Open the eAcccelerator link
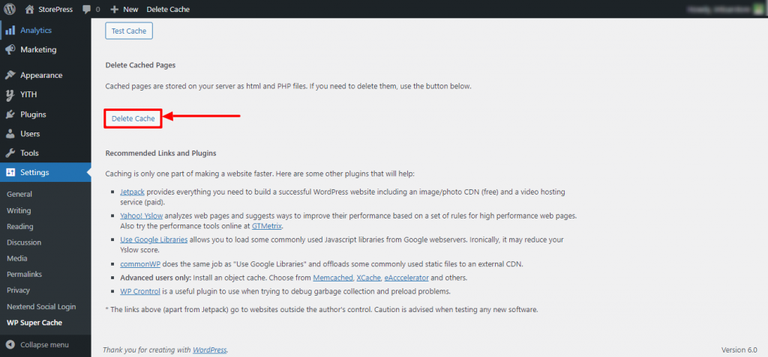This screenshot has height=357, width=768. click(406, 278)
